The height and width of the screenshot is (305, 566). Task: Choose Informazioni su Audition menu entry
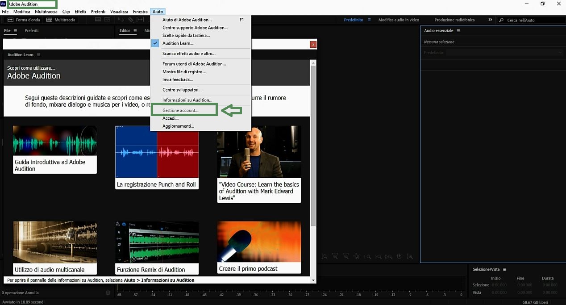point(200,100)
